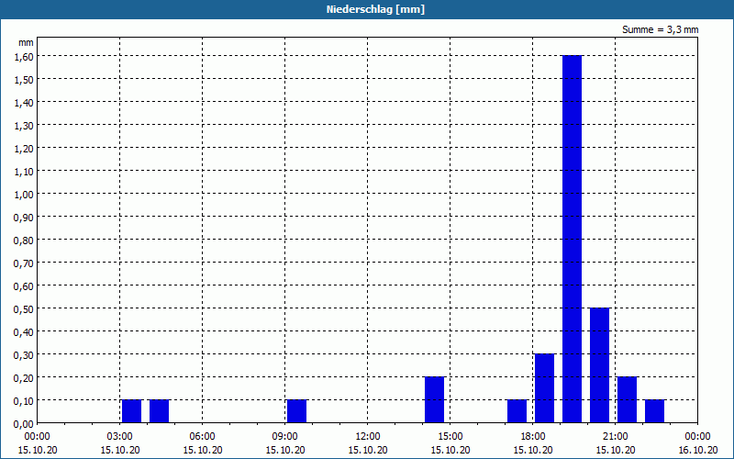
Task: Select the "06:00" time label
Action: 202,437
